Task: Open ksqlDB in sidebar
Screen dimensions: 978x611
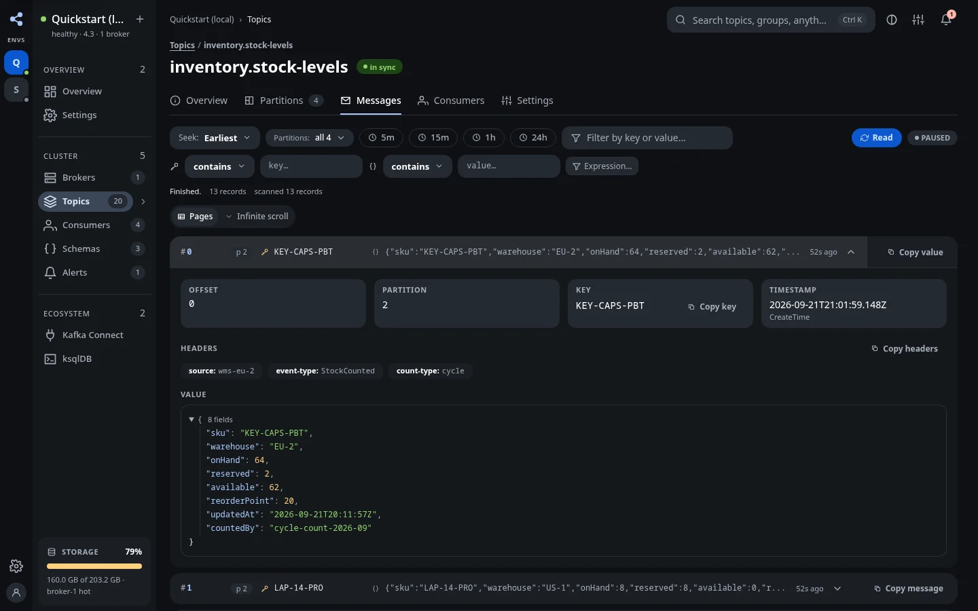Action: tap(94, 358)
